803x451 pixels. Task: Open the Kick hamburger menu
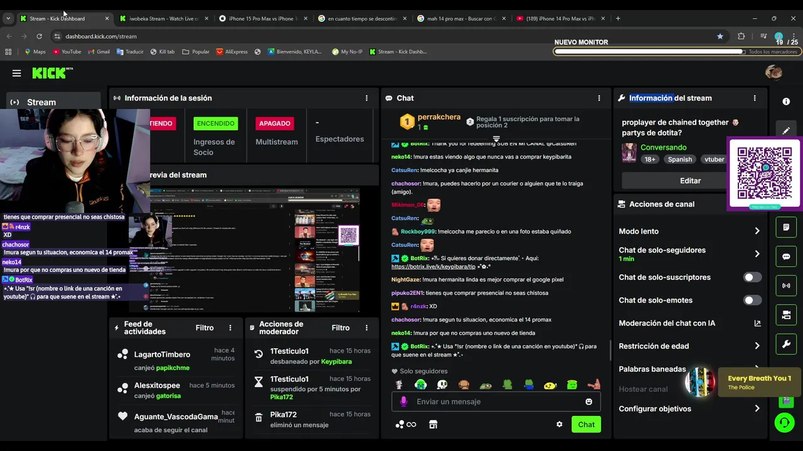[16, 73]
